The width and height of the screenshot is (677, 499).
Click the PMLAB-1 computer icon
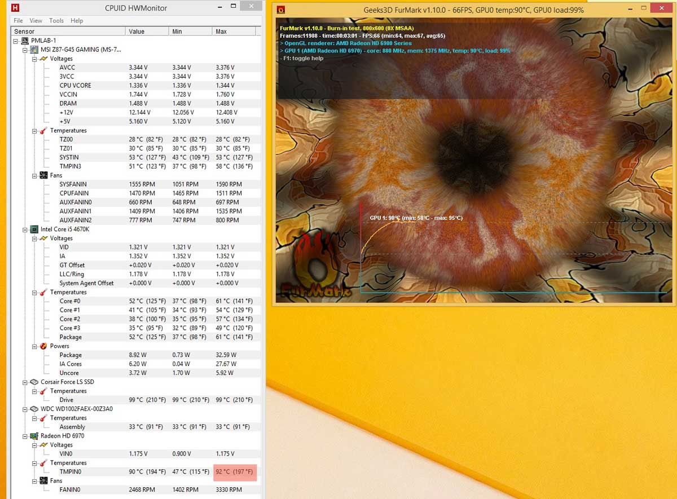[25, 41]
